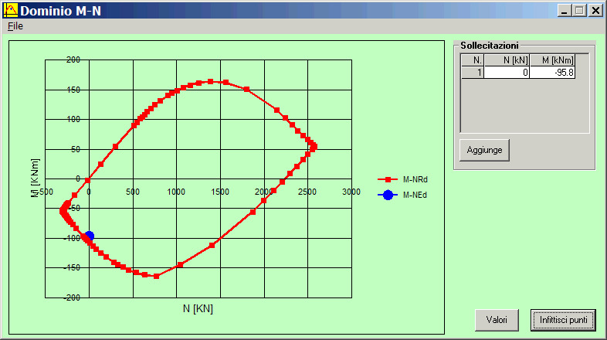Click the Aggiunge button
This screenshot has width=607, height=340.
click(484, 150)
